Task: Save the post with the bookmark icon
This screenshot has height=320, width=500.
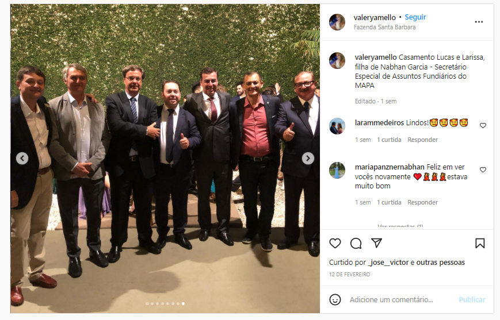Action: (480, 244)
